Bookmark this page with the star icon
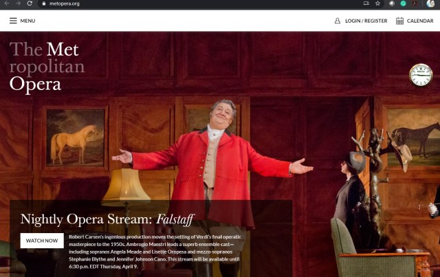Screen dimensions: 440x277 (x=377, y=3)
